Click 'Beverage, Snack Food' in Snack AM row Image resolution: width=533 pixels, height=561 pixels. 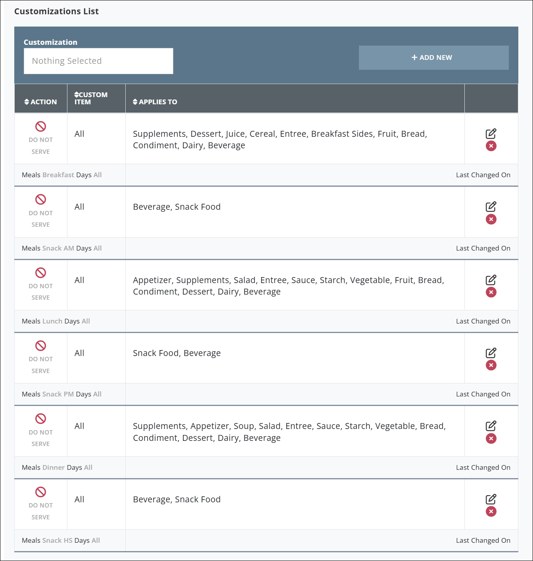pos(177,207)
